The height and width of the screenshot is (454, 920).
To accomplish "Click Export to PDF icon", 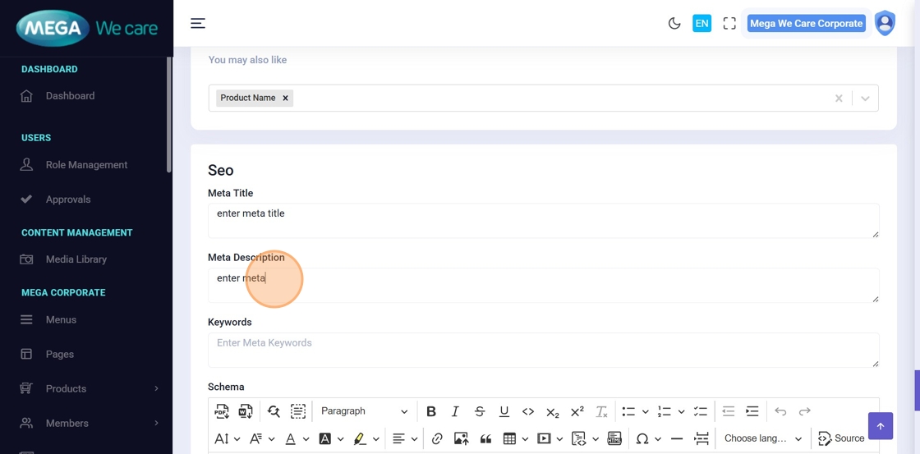I will coord(222,411).
